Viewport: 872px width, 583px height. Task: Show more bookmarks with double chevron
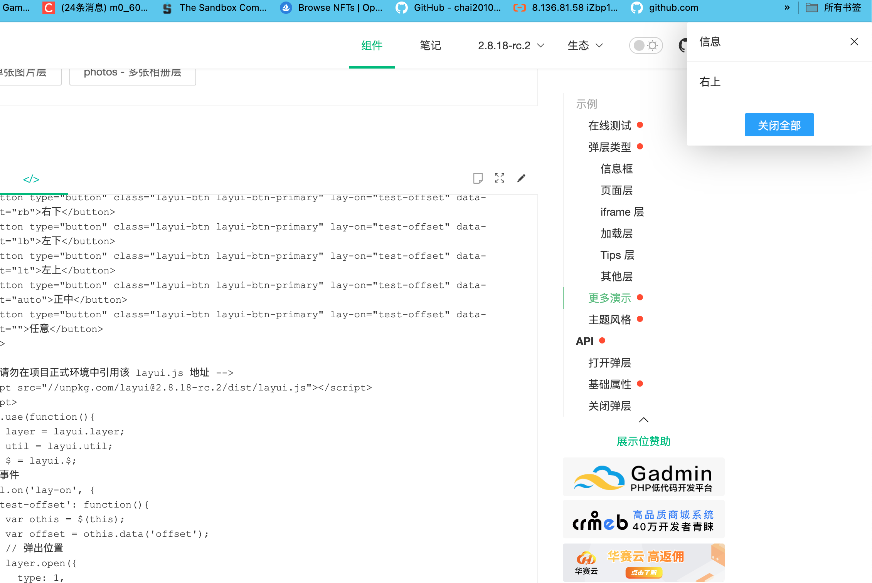click(x=787, y=8)
